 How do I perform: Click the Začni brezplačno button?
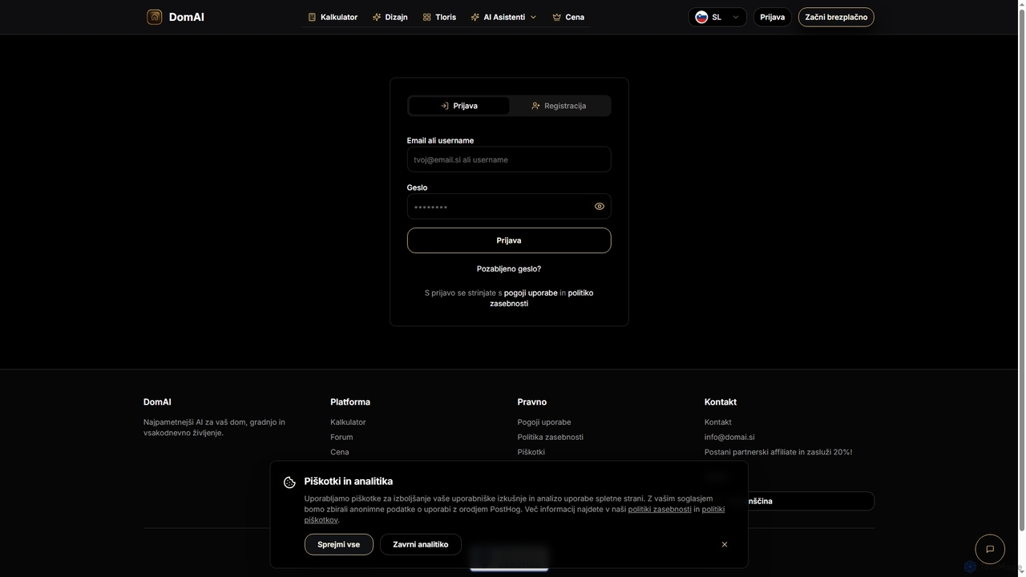point(836,17)
